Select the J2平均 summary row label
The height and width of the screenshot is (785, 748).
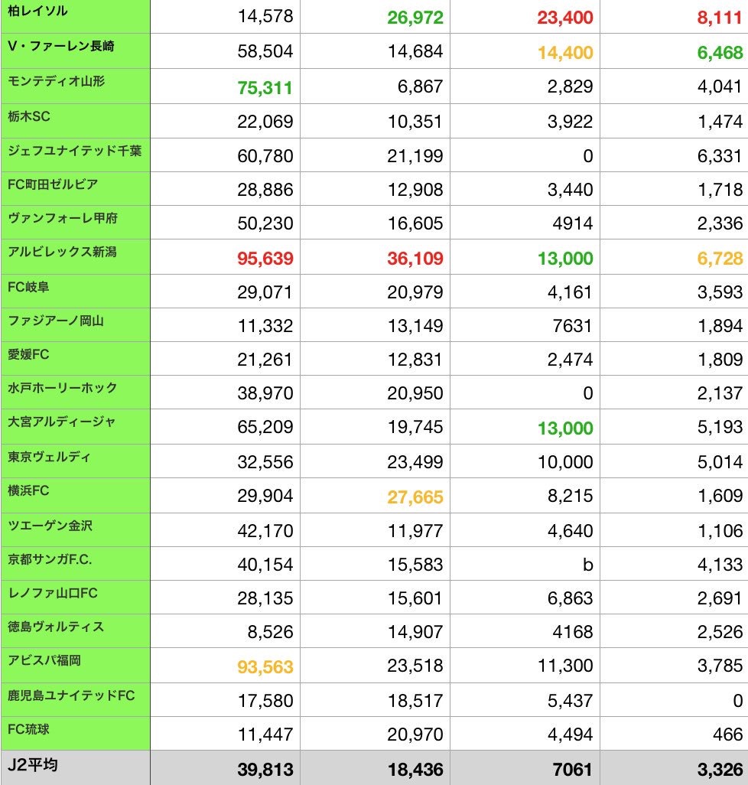pos(75,767)
